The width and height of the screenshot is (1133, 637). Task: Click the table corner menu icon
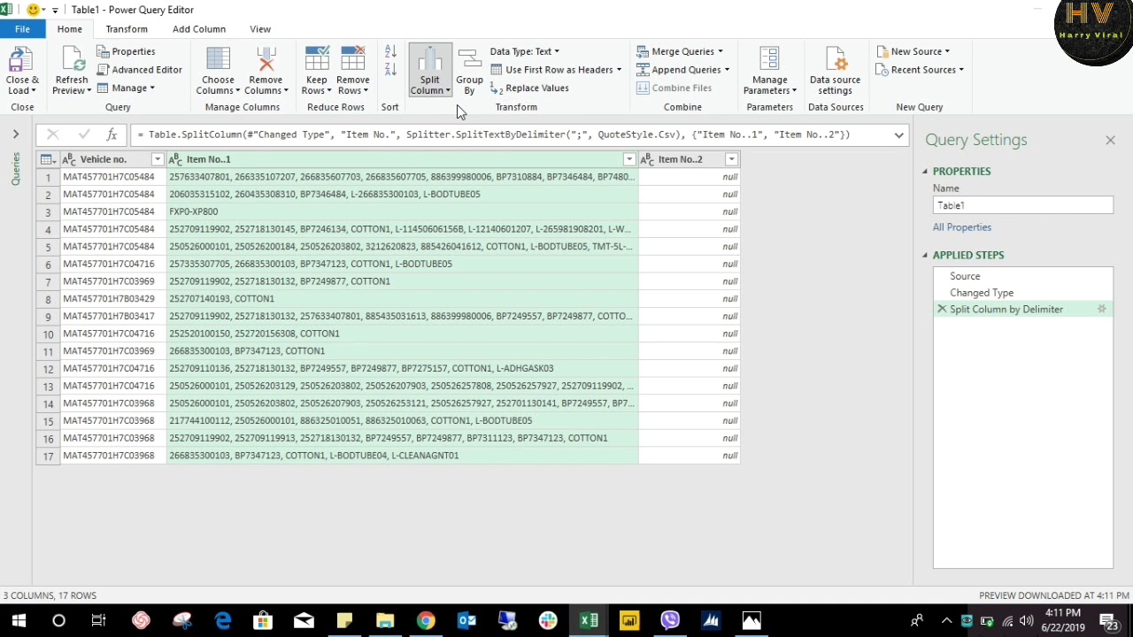tap(47, 159)
